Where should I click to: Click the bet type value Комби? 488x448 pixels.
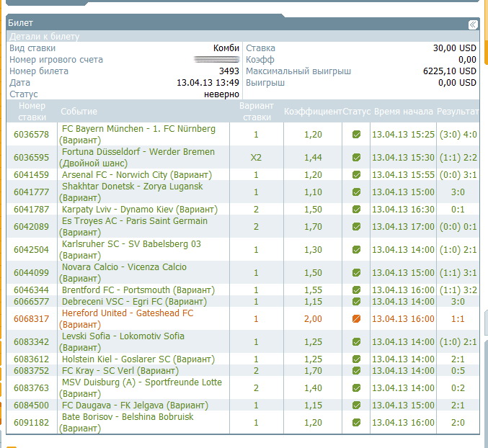click(226, 48)
